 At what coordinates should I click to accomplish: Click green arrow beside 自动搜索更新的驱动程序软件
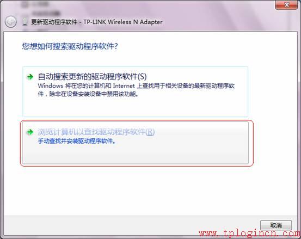pyautogui.click(x=30, y=77)
